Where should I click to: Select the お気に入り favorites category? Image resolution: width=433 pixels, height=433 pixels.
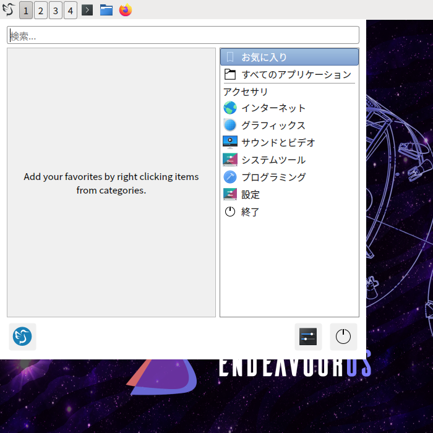[x=289, y=57]
